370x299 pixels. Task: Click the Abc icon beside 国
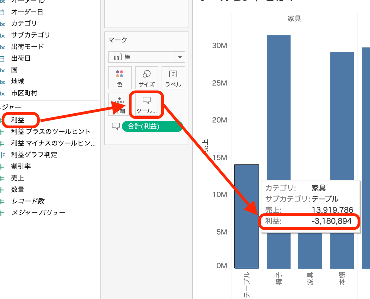pyautogui.click(x=3, y=70)
